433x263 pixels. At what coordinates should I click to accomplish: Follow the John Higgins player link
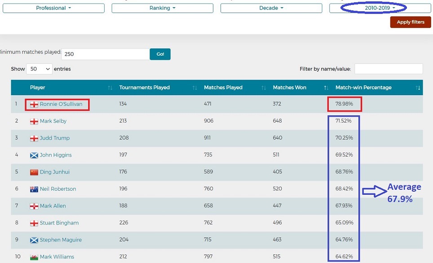[x=56, y=155]
